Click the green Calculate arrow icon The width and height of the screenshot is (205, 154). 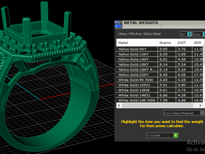pyautogui.click(x=176, y=135)
